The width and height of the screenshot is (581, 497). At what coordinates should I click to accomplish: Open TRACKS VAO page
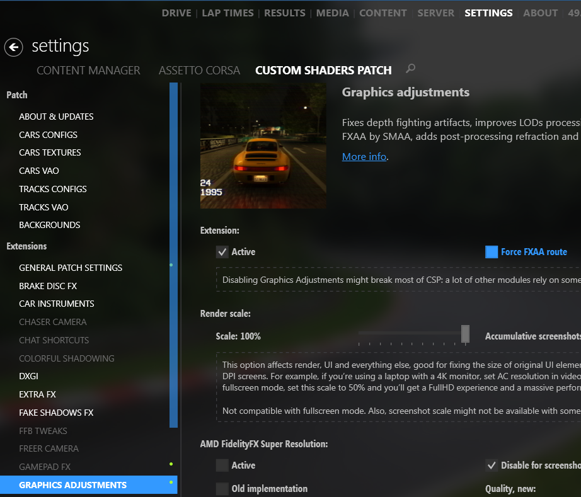[x=43, y=207]
